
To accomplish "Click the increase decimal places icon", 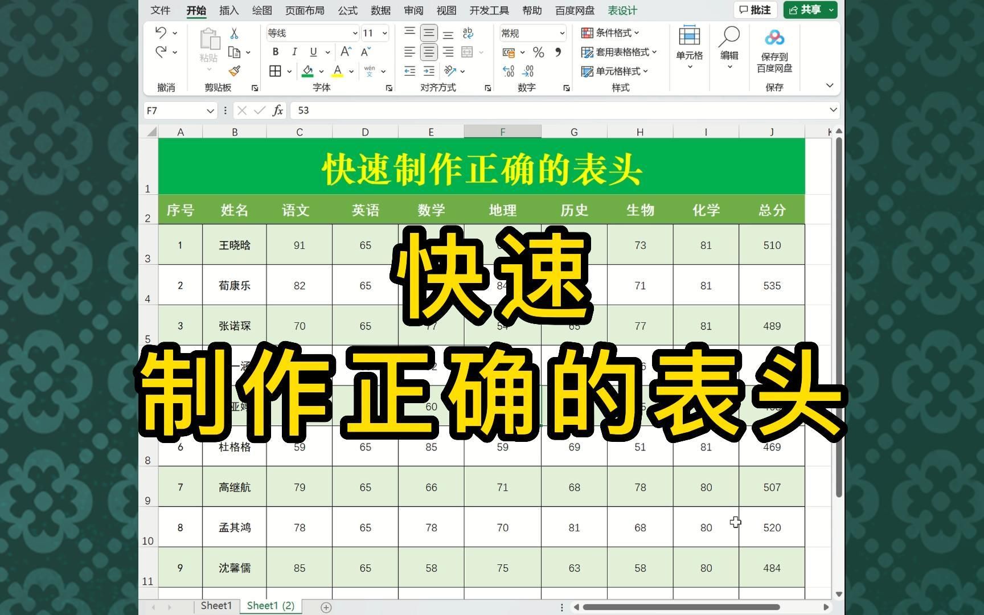I will point(509,71).
